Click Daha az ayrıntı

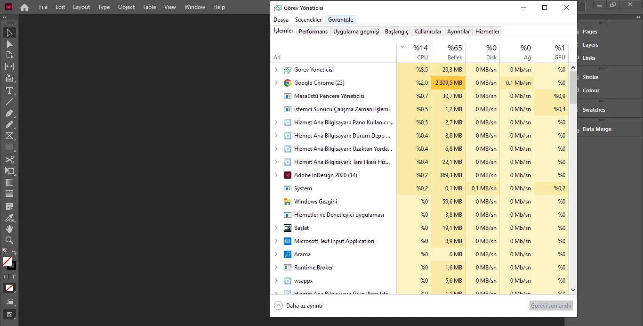click(298, 306)
